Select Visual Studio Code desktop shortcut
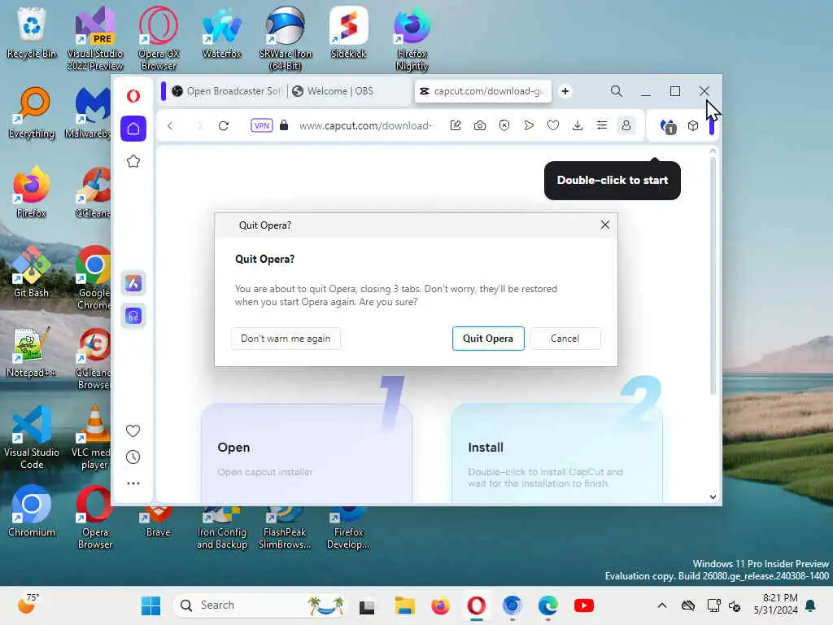The height and width of the screenshot is (625, 833). point(32,437)
